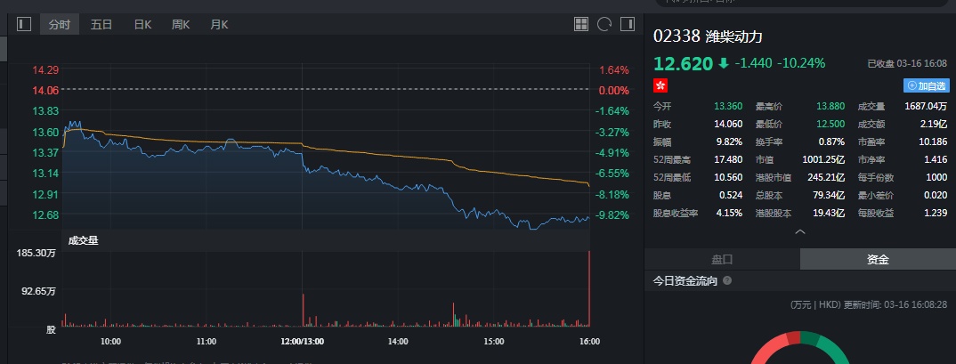The width and height of the screenshot is (956, 364).
Task: Switch to the 分时 chart tab
Action: click(59, 24)
